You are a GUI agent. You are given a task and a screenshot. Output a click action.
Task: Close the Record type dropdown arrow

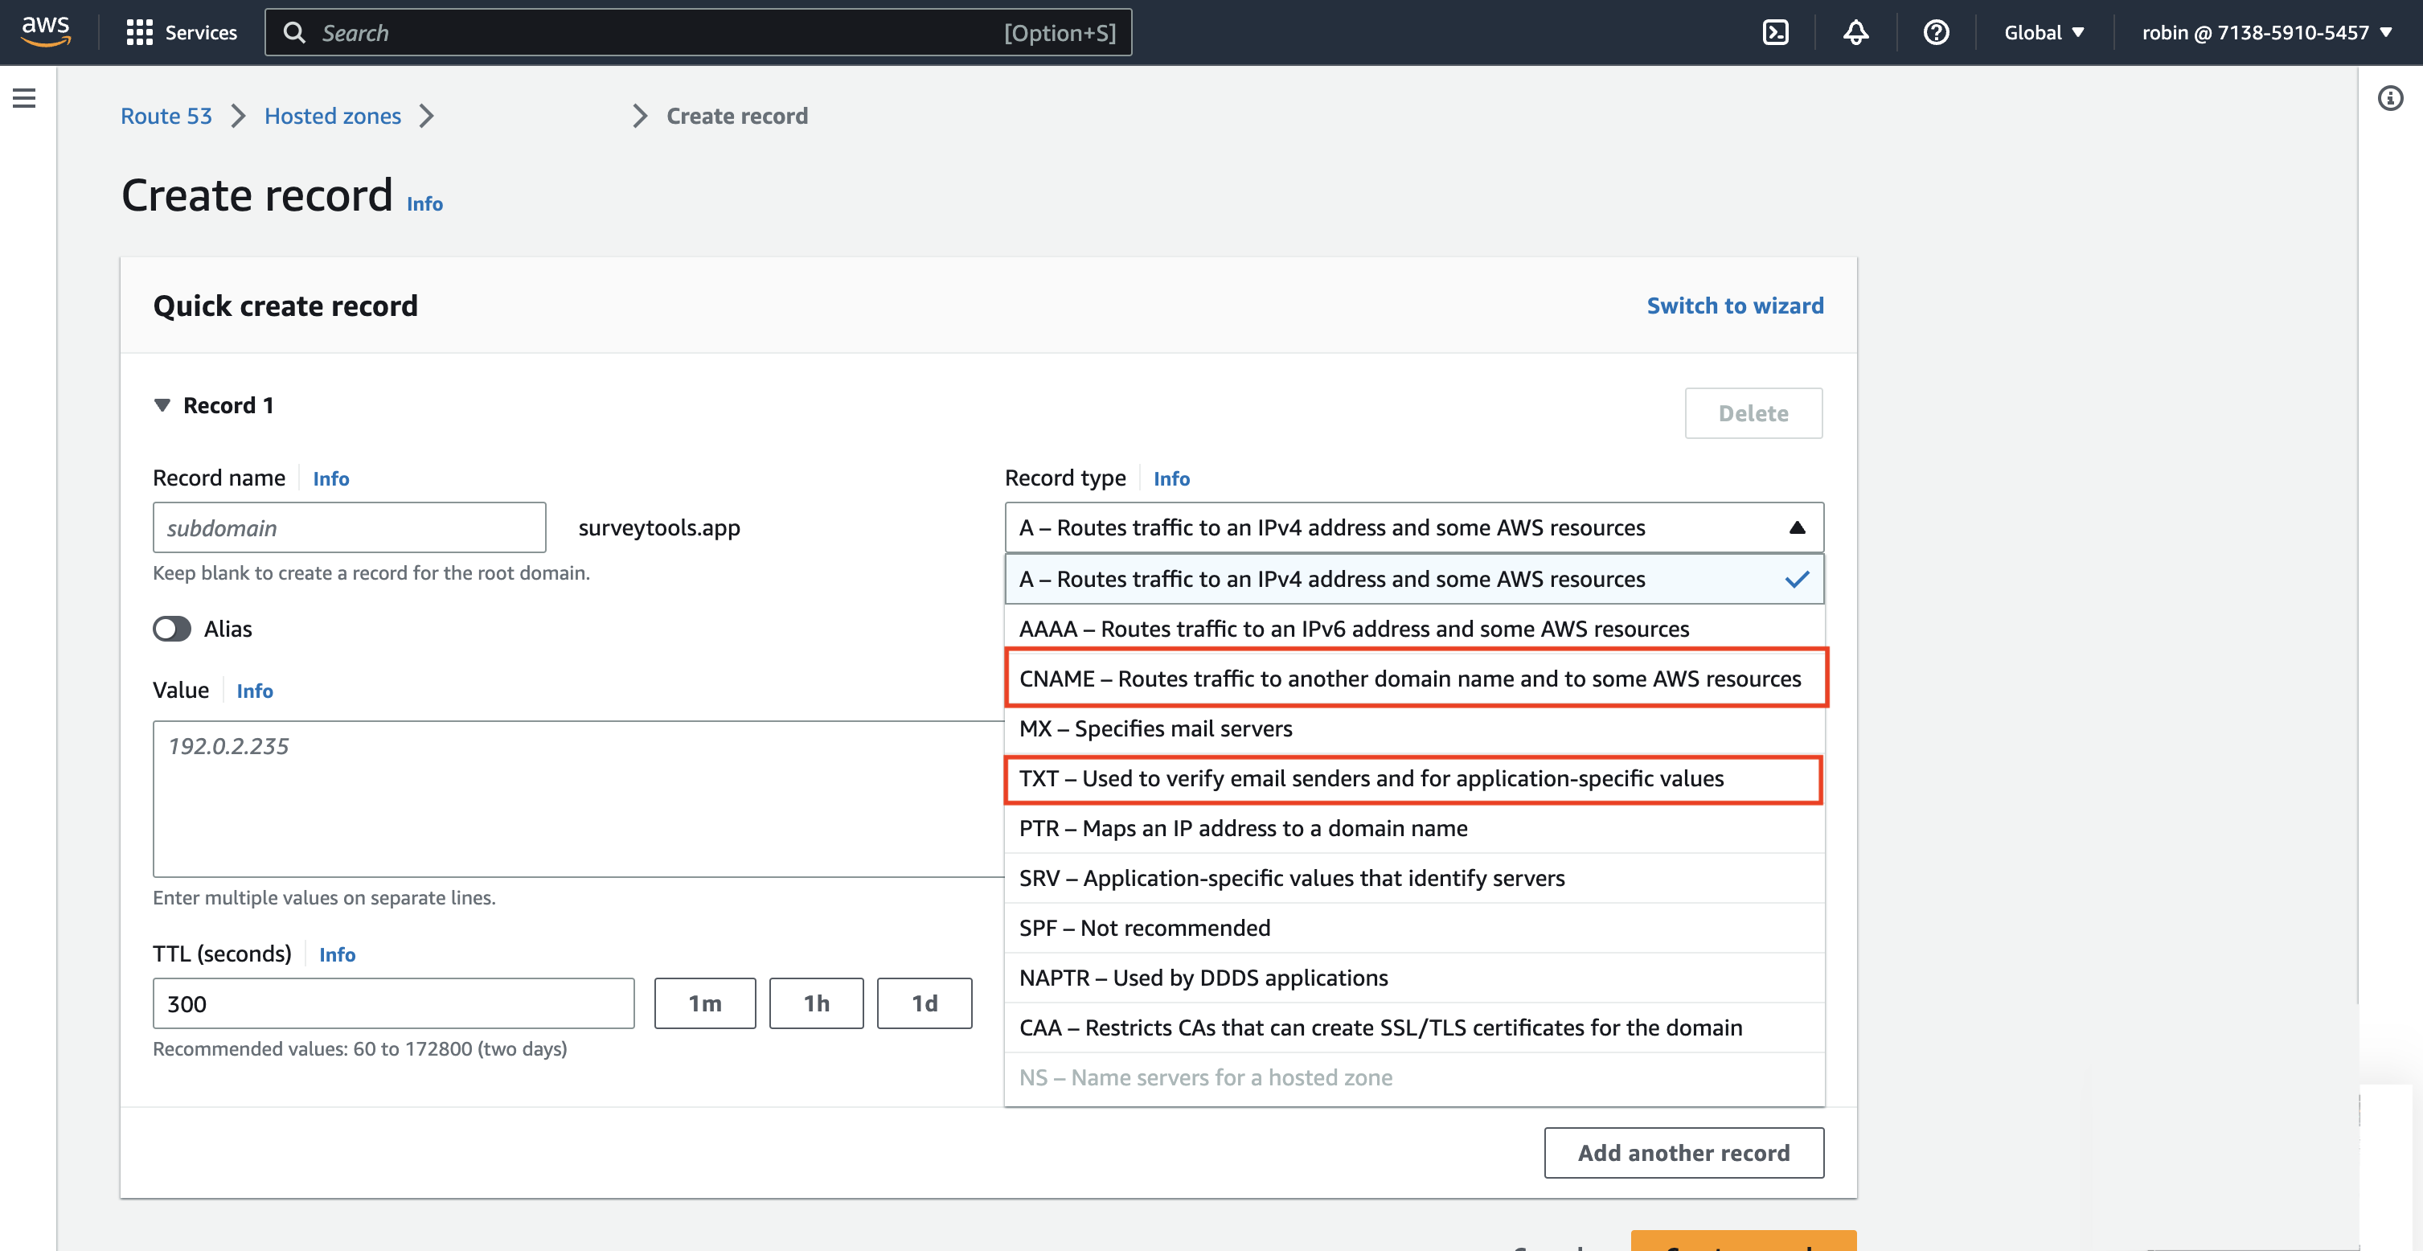[1797, 527]
